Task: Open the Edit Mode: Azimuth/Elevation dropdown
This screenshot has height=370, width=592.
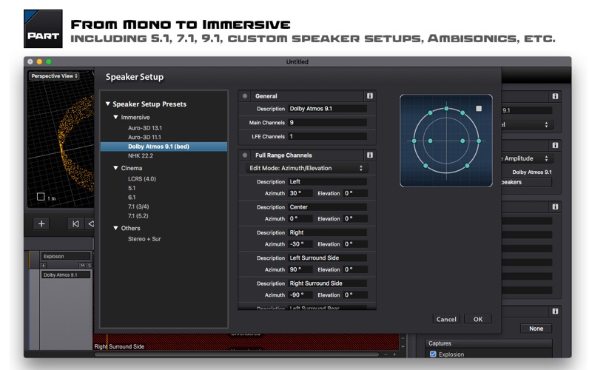Action: click(x=306, y=168)
